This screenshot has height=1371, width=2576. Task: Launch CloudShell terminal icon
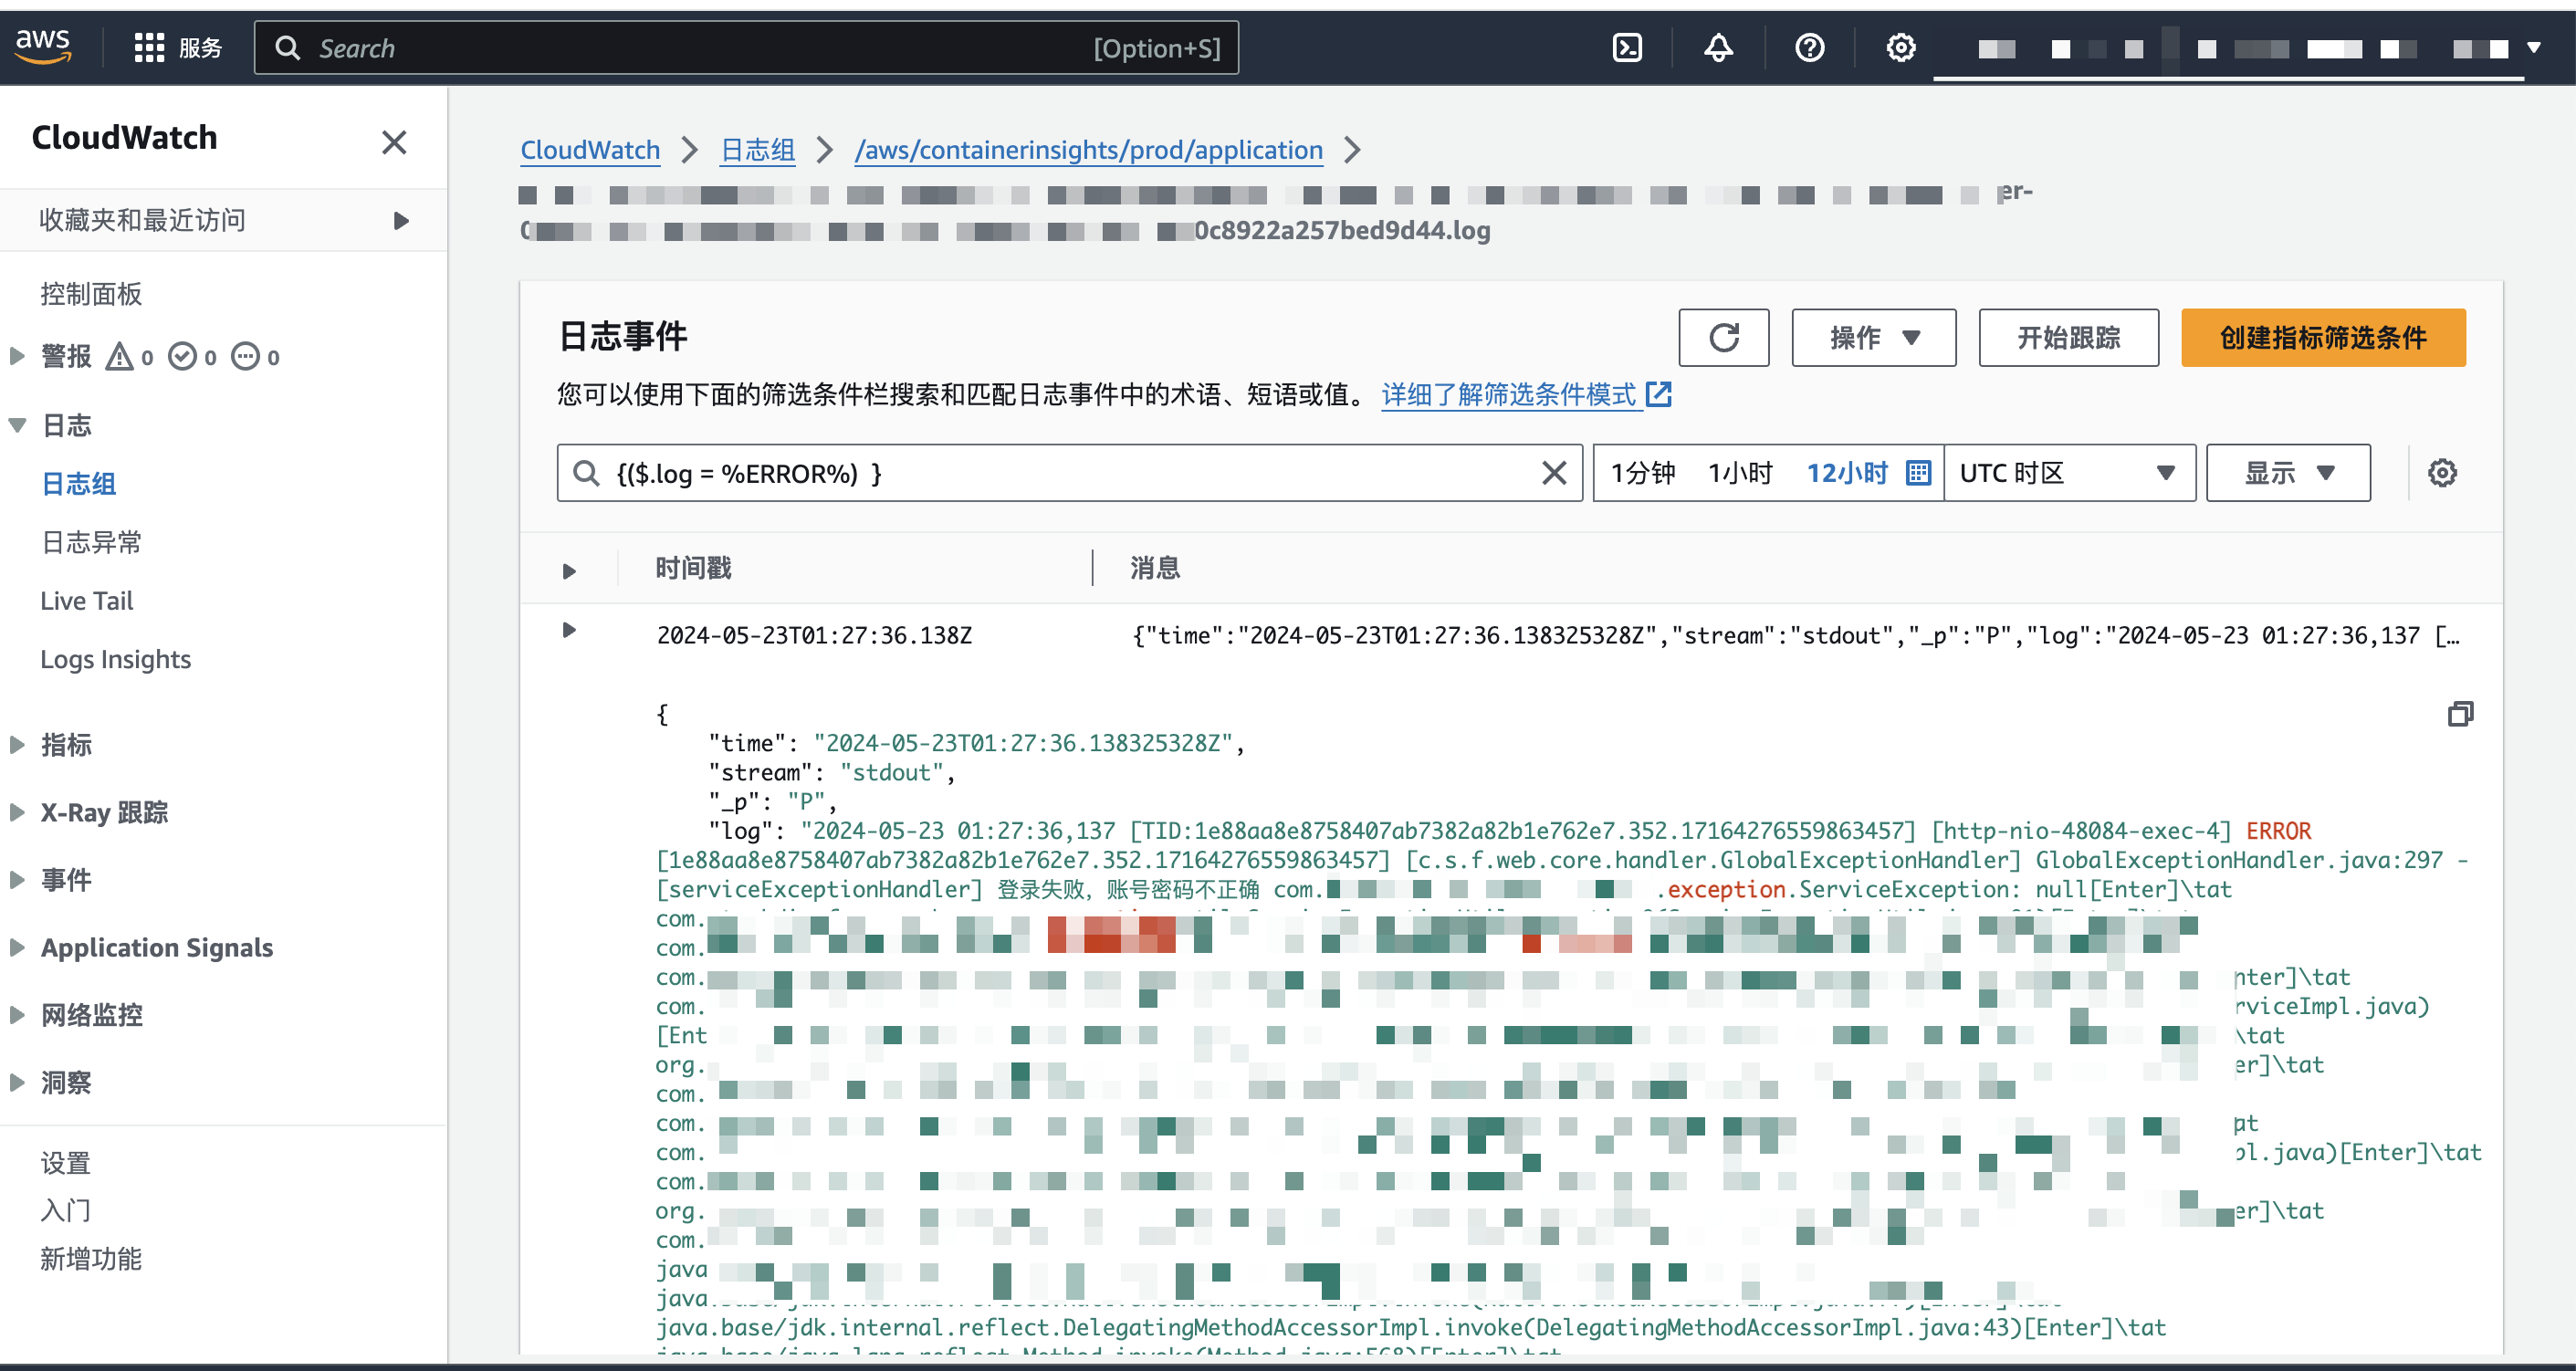click(x=1627, y=48)
